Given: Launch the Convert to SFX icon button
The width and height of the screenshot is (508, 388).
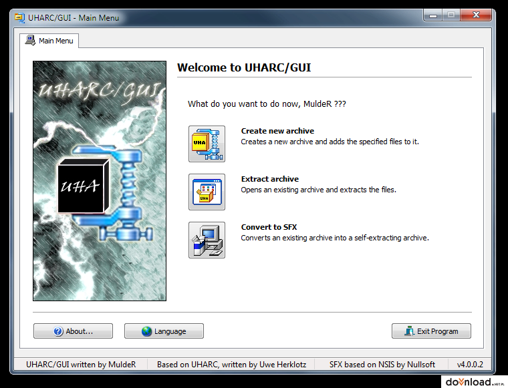Looking at the screenshot, I should [207, 240].
